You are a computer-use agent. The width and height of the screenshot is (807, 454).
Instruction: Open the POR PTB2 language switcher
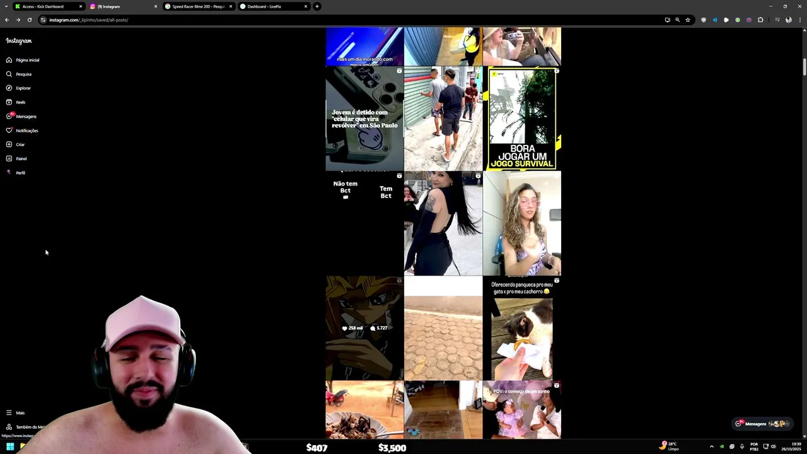click(754, 446)
